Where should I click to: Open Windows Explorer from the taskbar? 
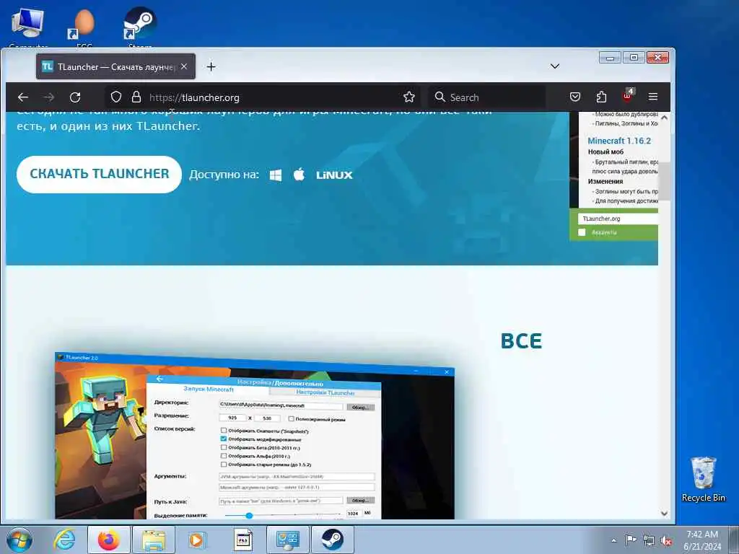tap(154, 540)
